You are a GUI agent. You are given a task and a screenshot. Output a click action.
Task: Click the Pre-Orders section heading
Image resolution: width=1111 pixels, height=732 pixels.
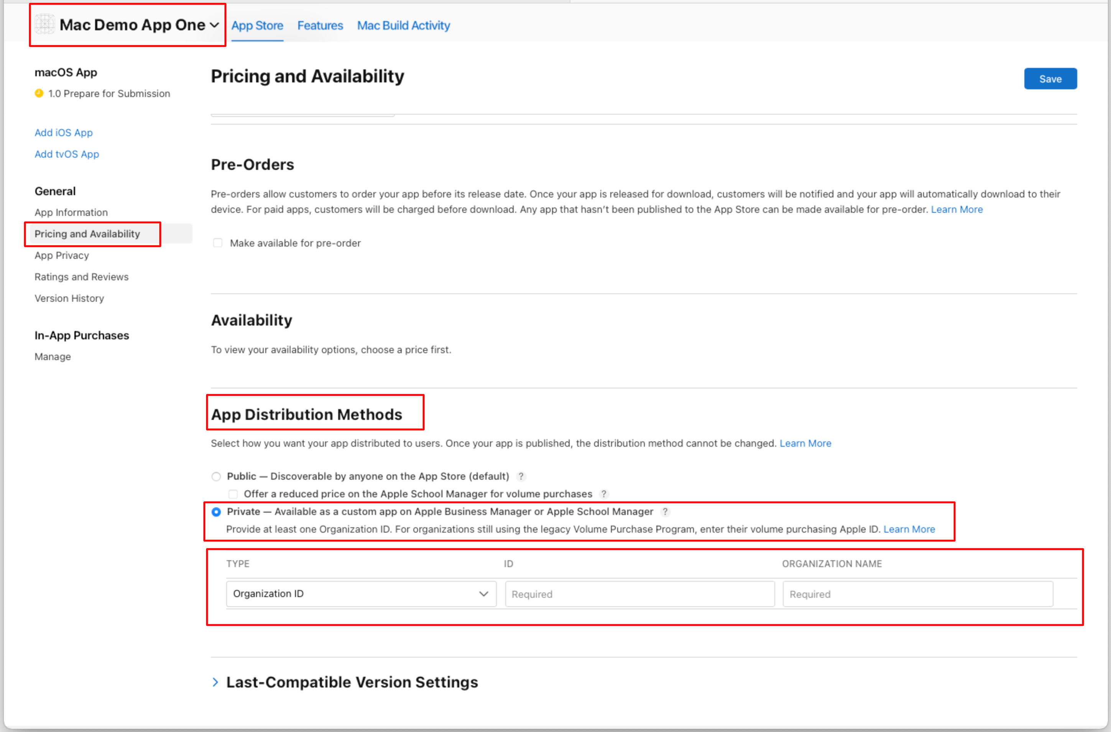pos(253,164)
